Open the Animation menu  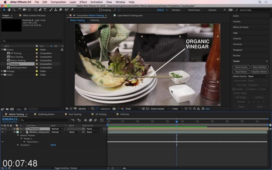click(x=97, y=2)
